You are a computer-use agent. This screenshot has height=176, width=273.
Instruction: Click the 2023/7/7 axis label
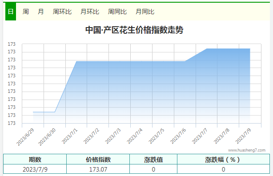pyautogui.click(x=200, y=136)
